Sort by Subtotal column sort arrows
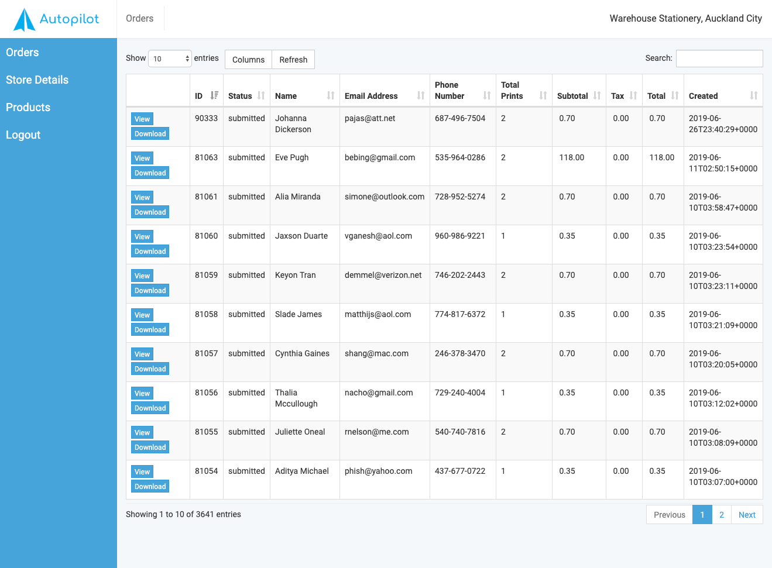Image resolution: width=772 pixels, height=568 pixels. (597, 95)
